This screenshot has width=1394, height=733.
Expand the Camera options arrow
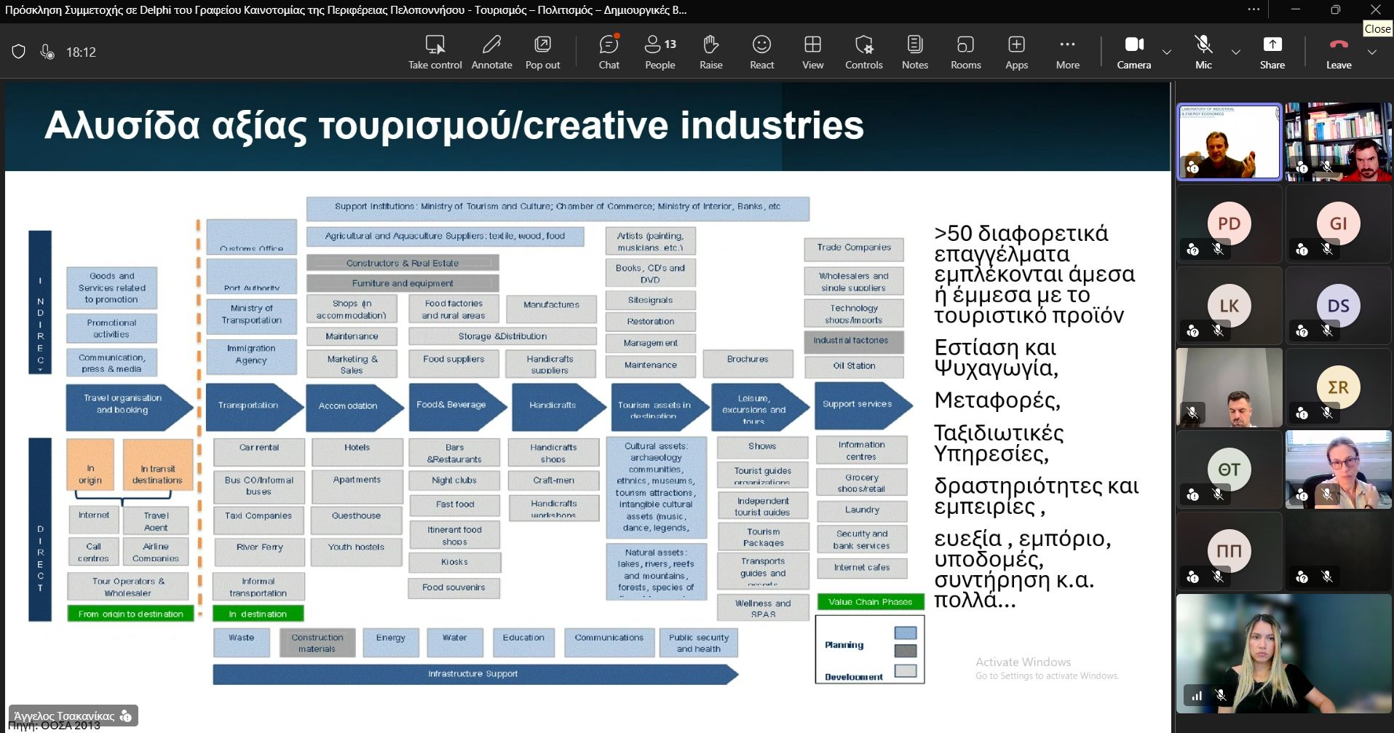coord(1167,52)
